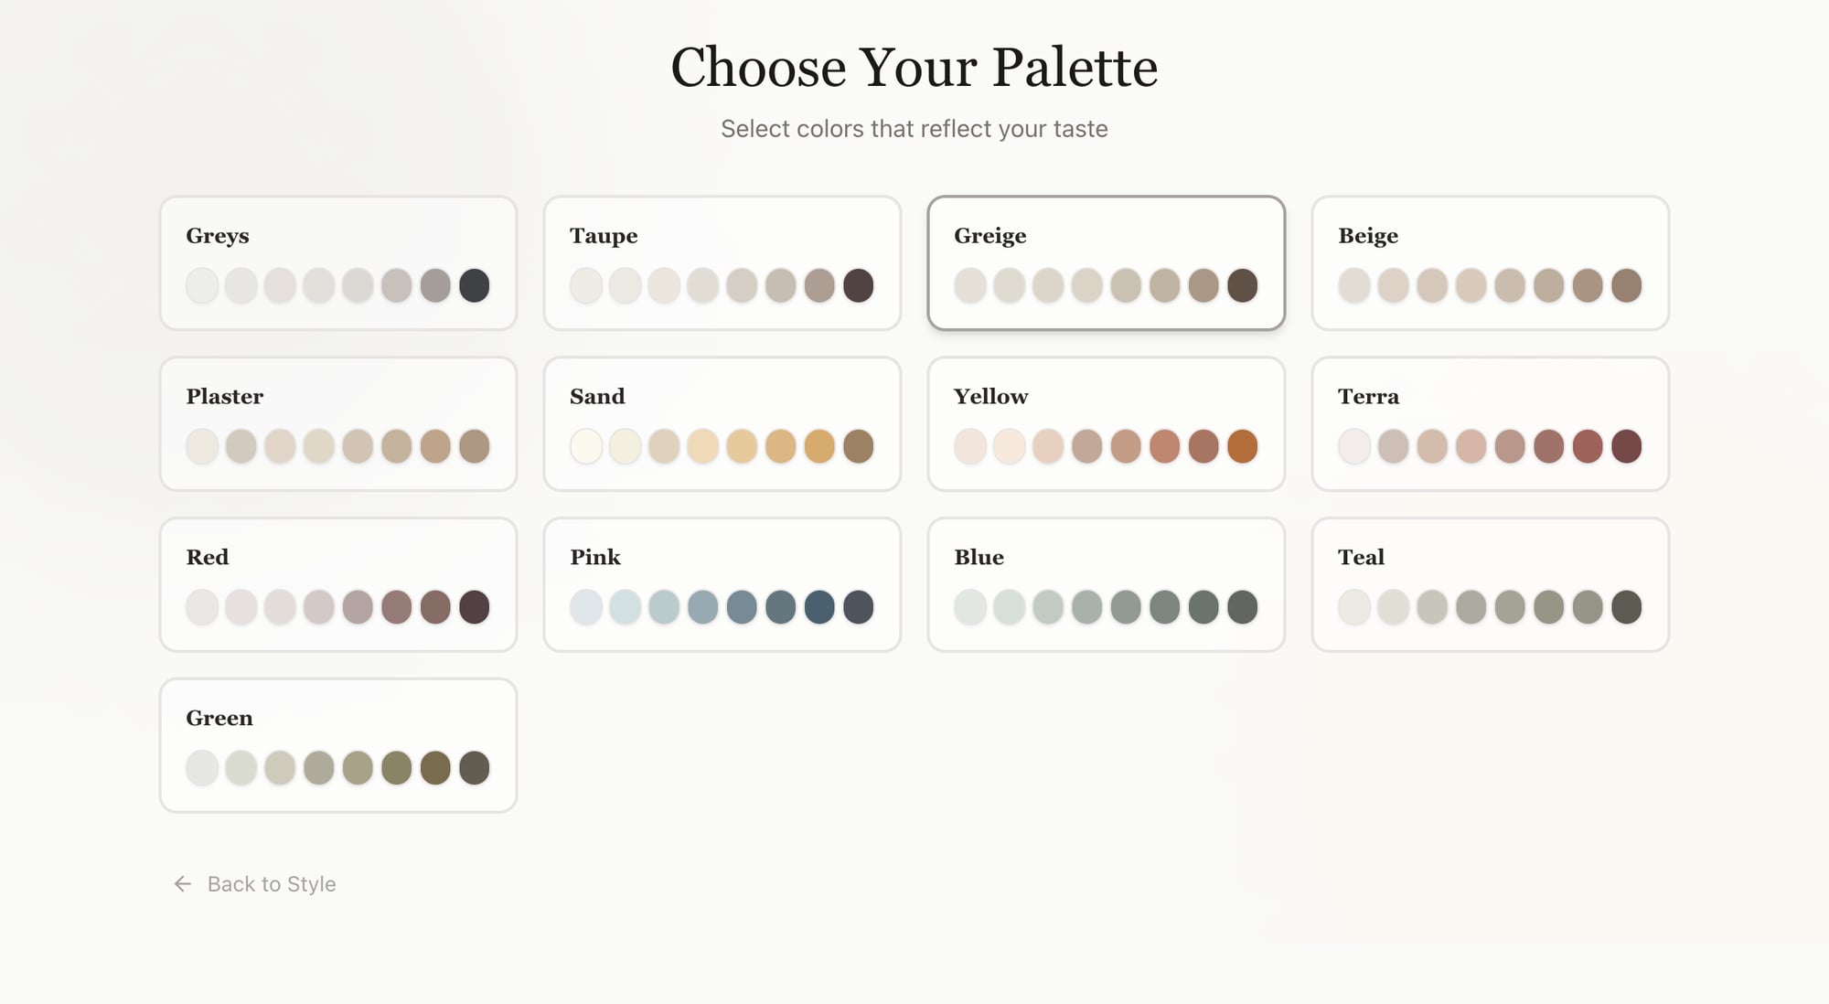Click the orange swatch in the Yellow palette
Screen dimensions: 1829x1004
pyautogui.click(x=1242, y=446)
